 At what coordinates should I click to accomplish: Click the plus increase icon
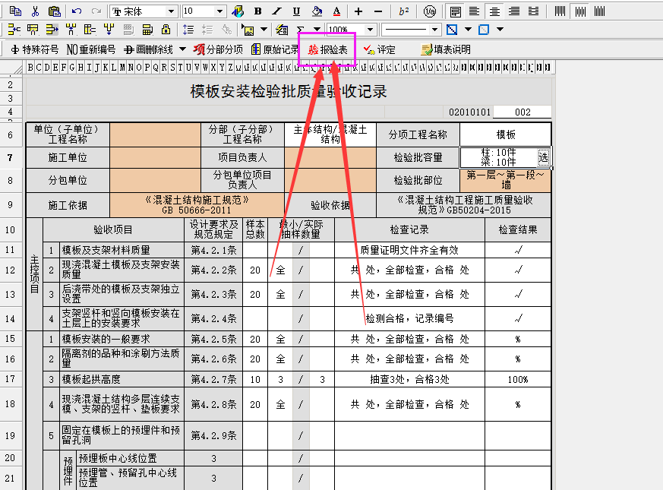click(x=358, y=11)
